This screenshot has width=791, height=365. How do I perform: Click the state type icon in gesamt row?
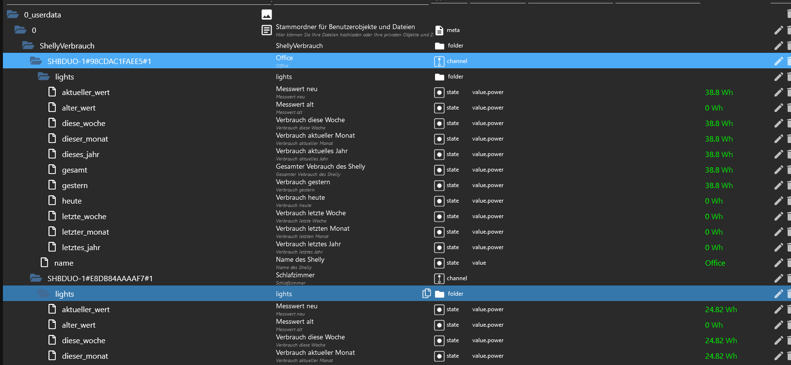point(439,170)
